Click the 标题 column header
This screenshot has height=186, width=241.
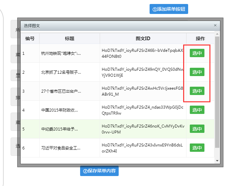[69, 39]
